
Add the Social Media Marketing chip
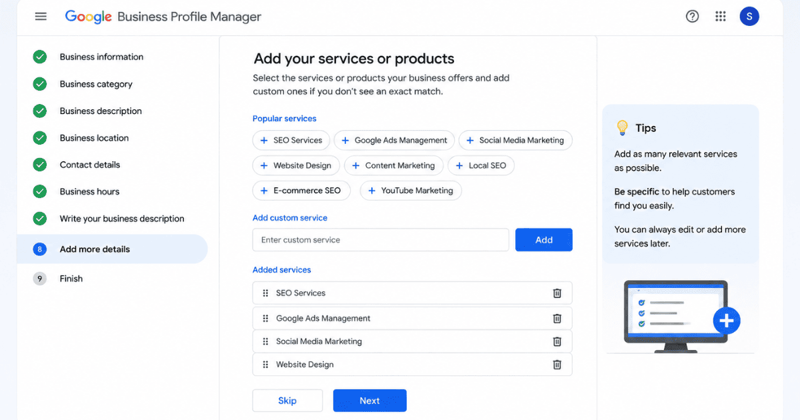515,141
